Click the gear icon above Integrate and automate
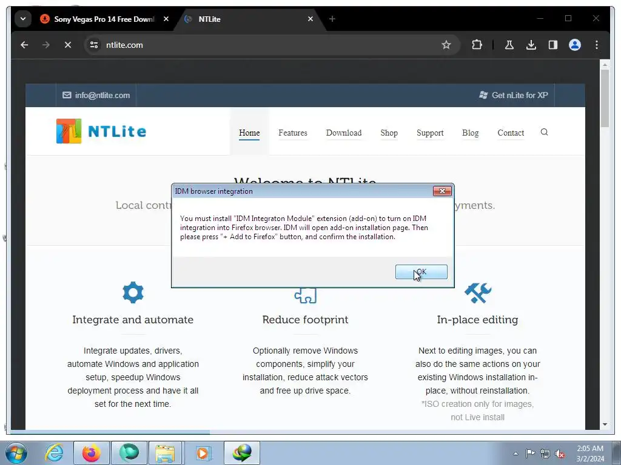 coord(133,292)
